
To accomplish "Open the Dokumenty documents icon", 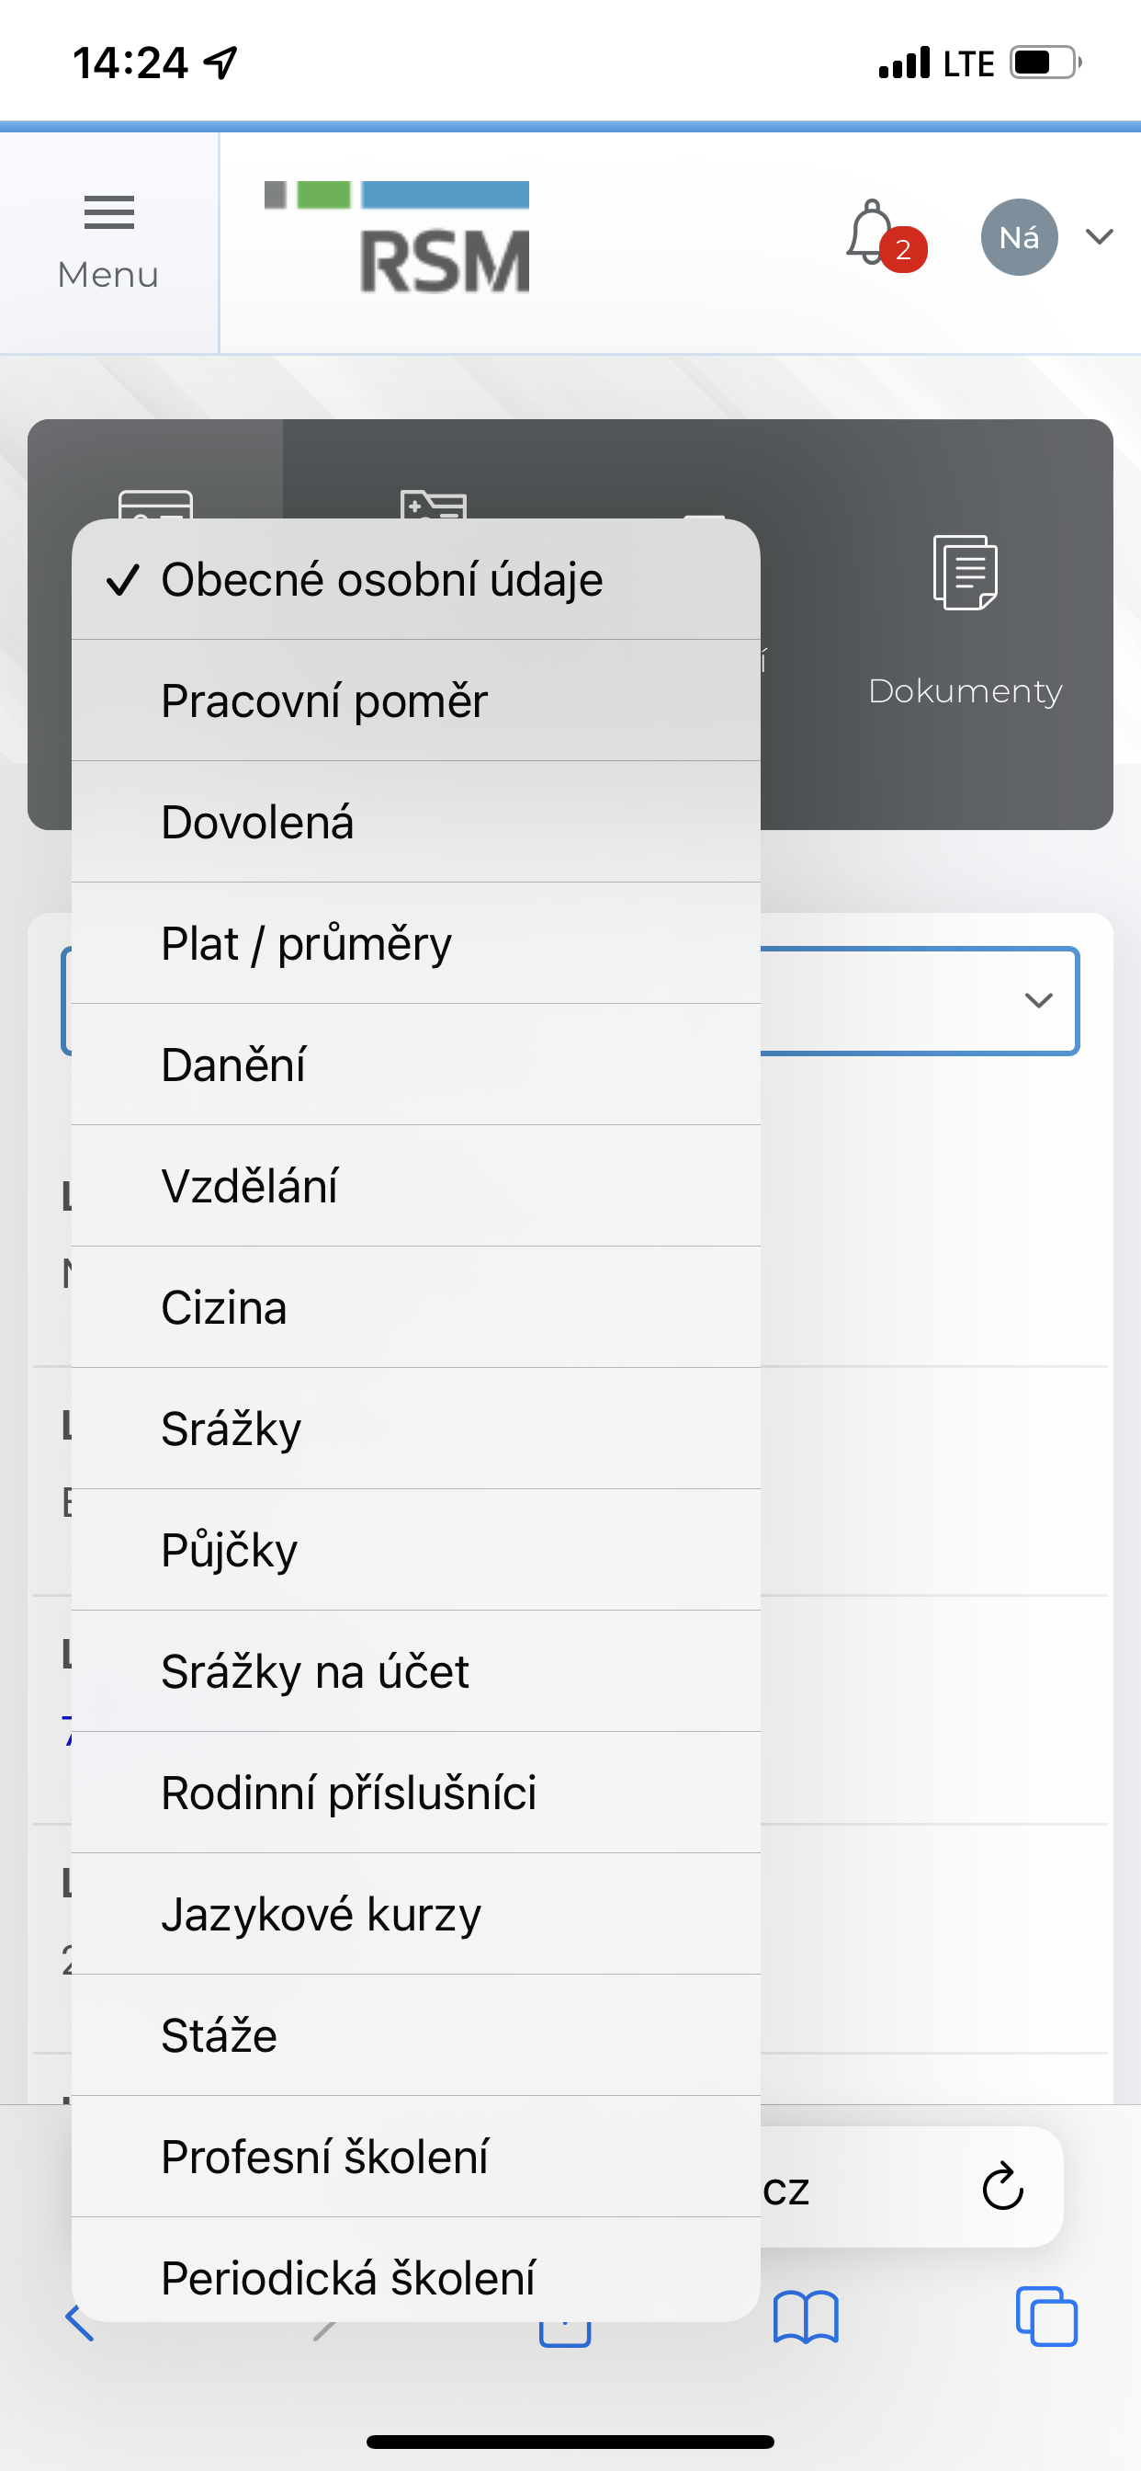I will coord(965,572).
